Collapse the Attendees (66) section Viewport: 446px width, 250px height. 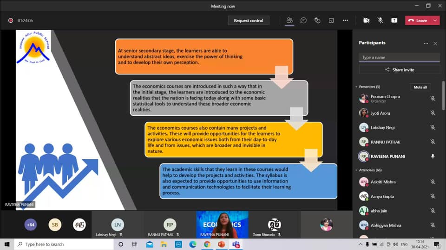click(x=356, y=170)
